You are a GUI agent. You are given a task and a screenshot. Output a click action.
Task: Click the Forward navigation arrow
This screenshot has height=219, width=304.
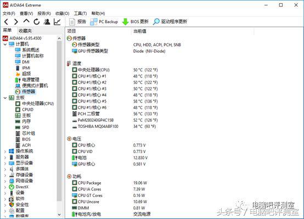click(16, 21)
